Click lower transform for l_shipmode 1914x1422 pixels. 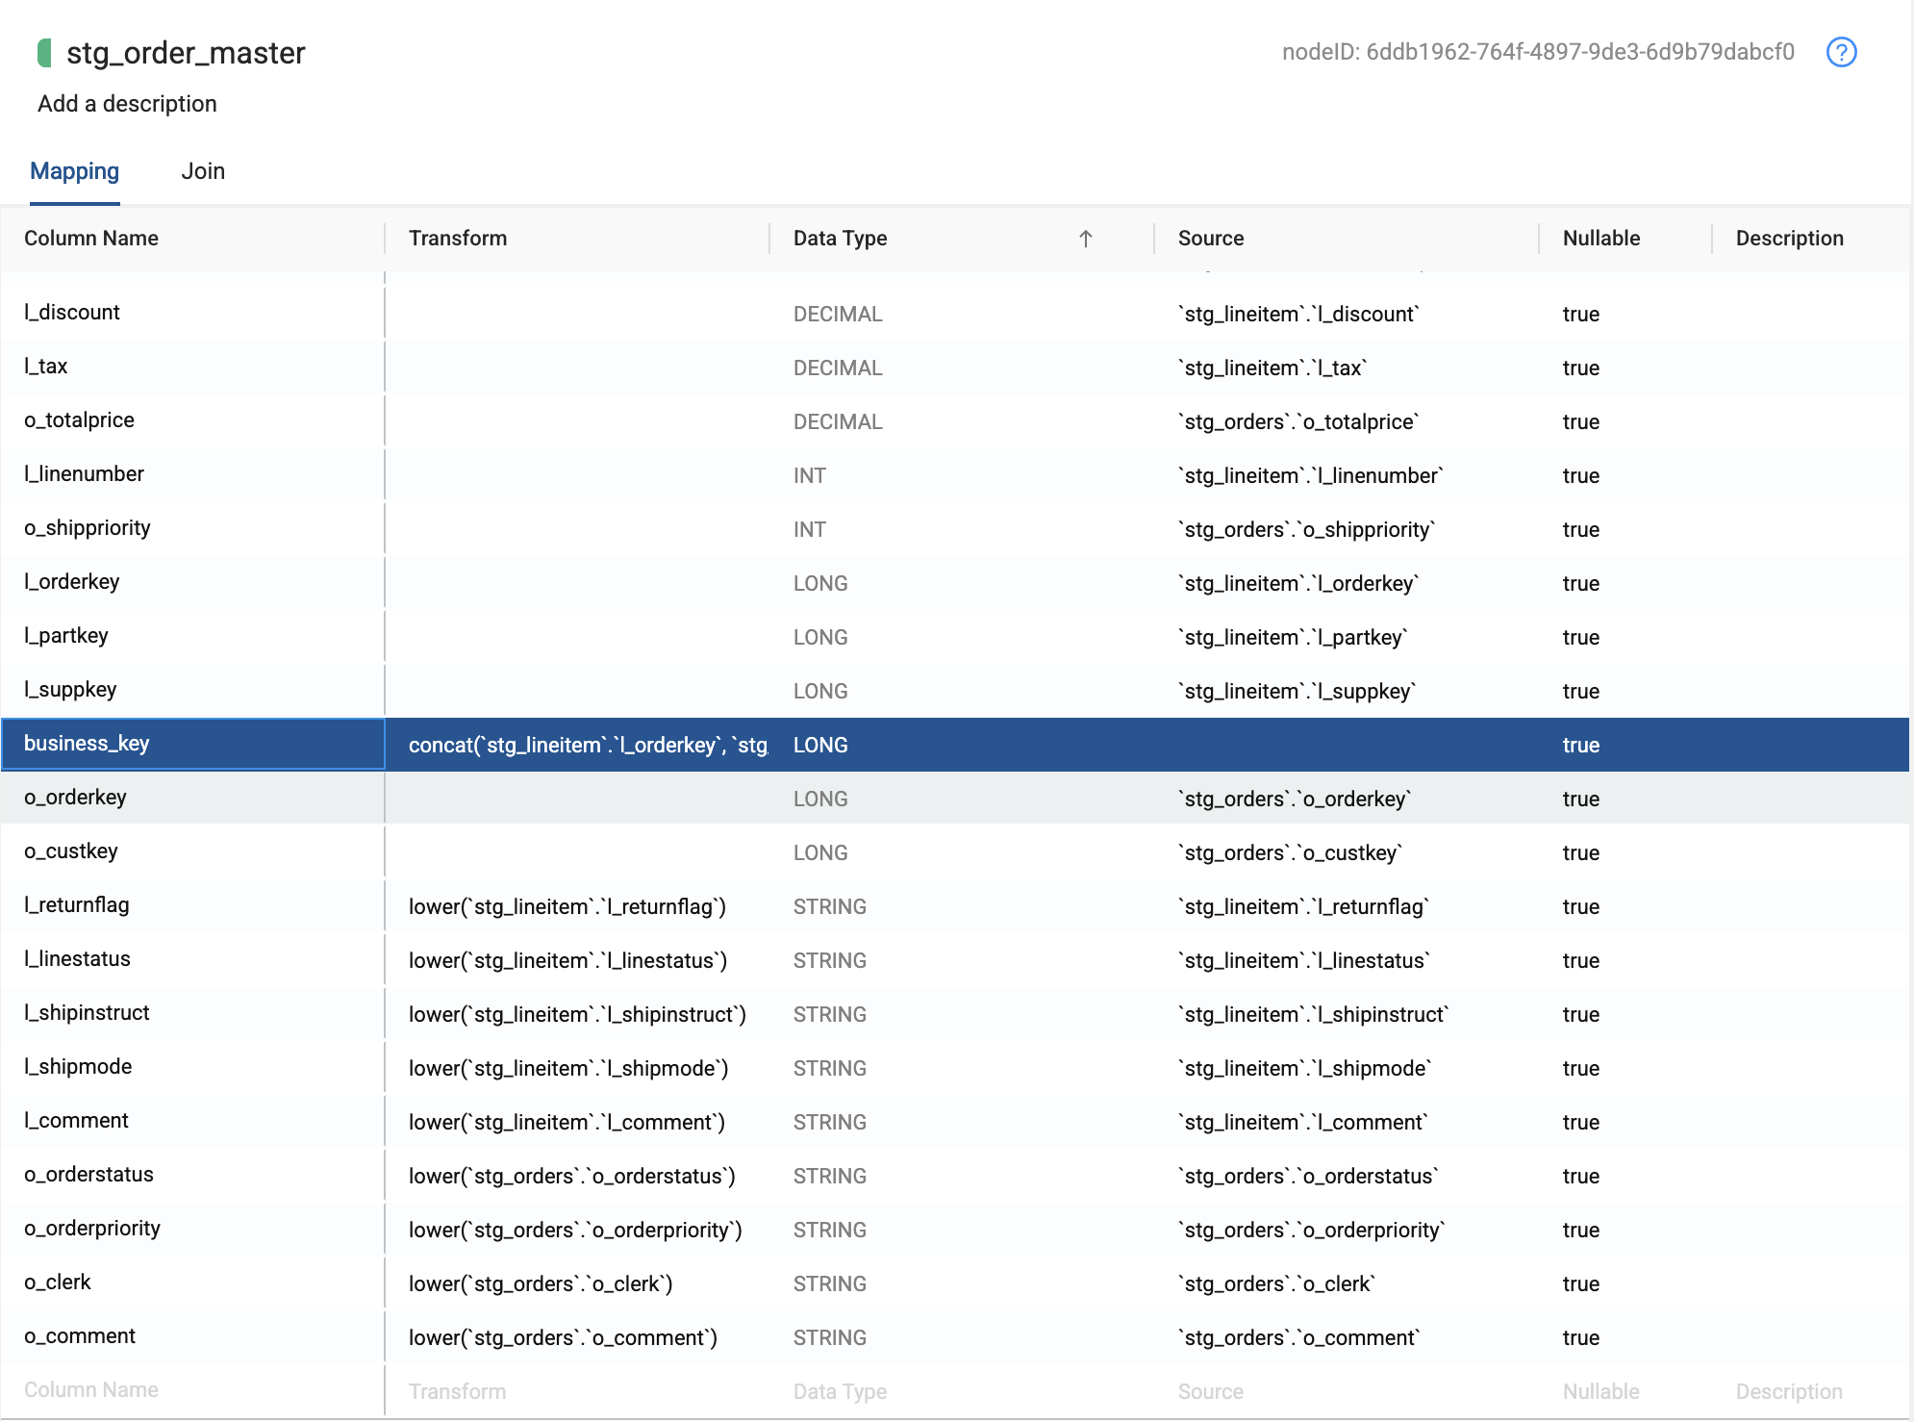(568, 1069)
